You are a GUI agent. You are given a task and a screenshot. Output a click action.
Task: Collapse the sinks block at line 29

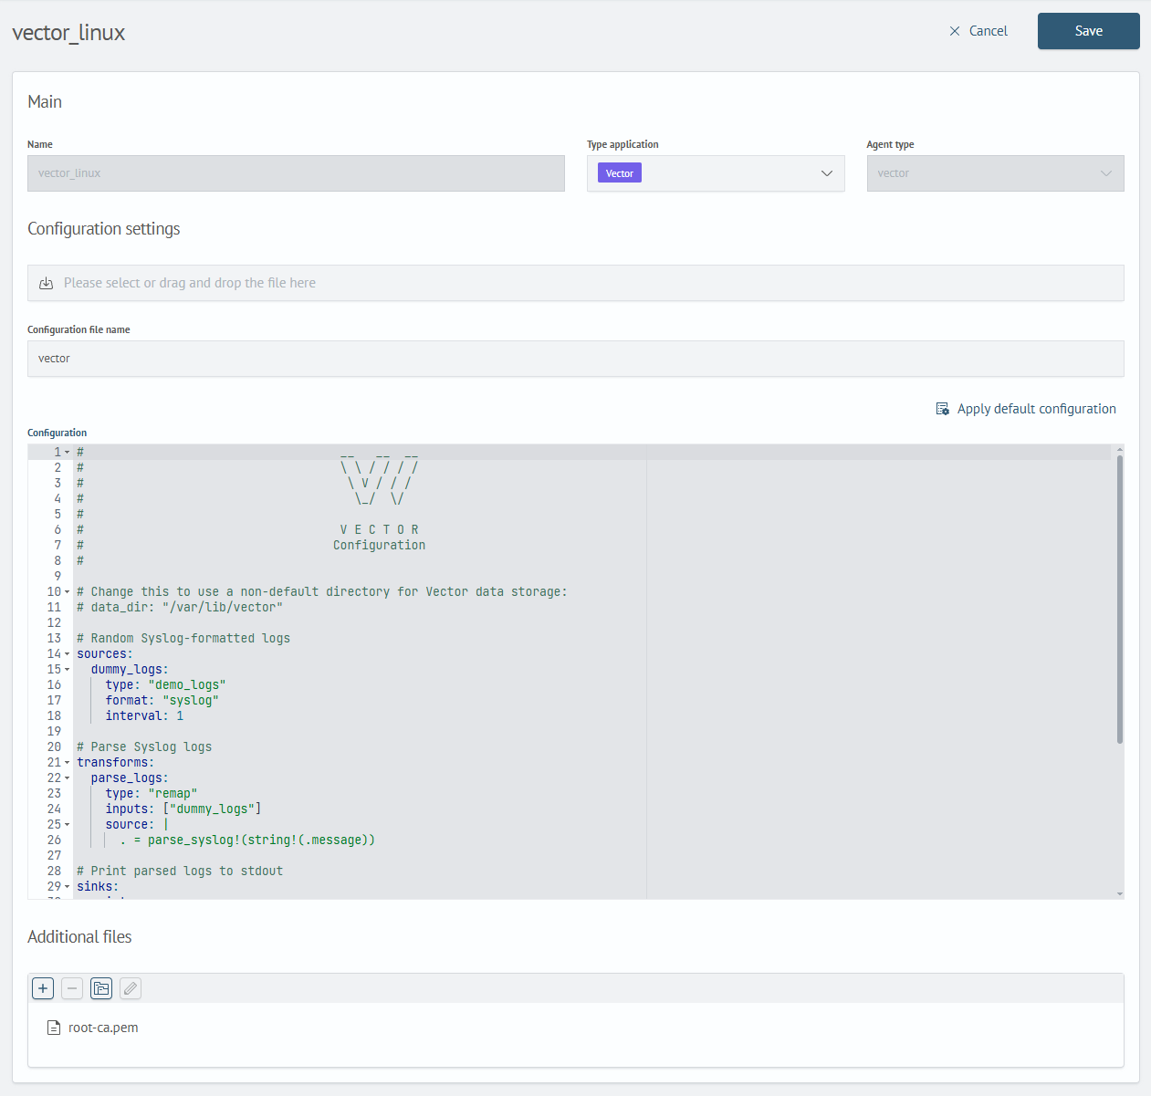tap(68, 887)
